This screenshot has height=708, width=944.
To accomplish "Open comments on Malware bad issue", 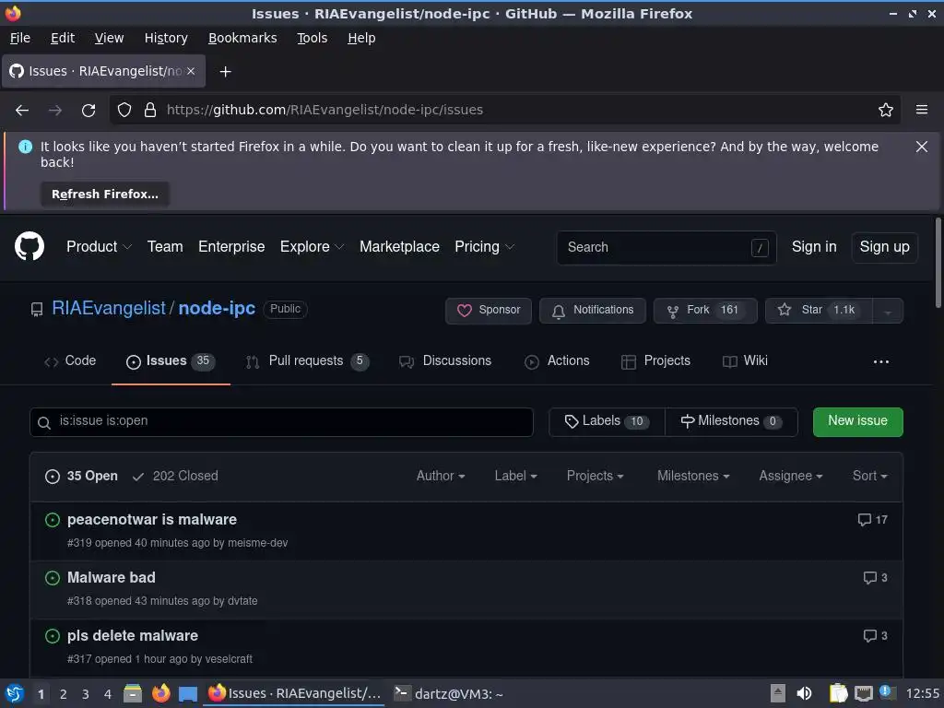I will [876, 578].
